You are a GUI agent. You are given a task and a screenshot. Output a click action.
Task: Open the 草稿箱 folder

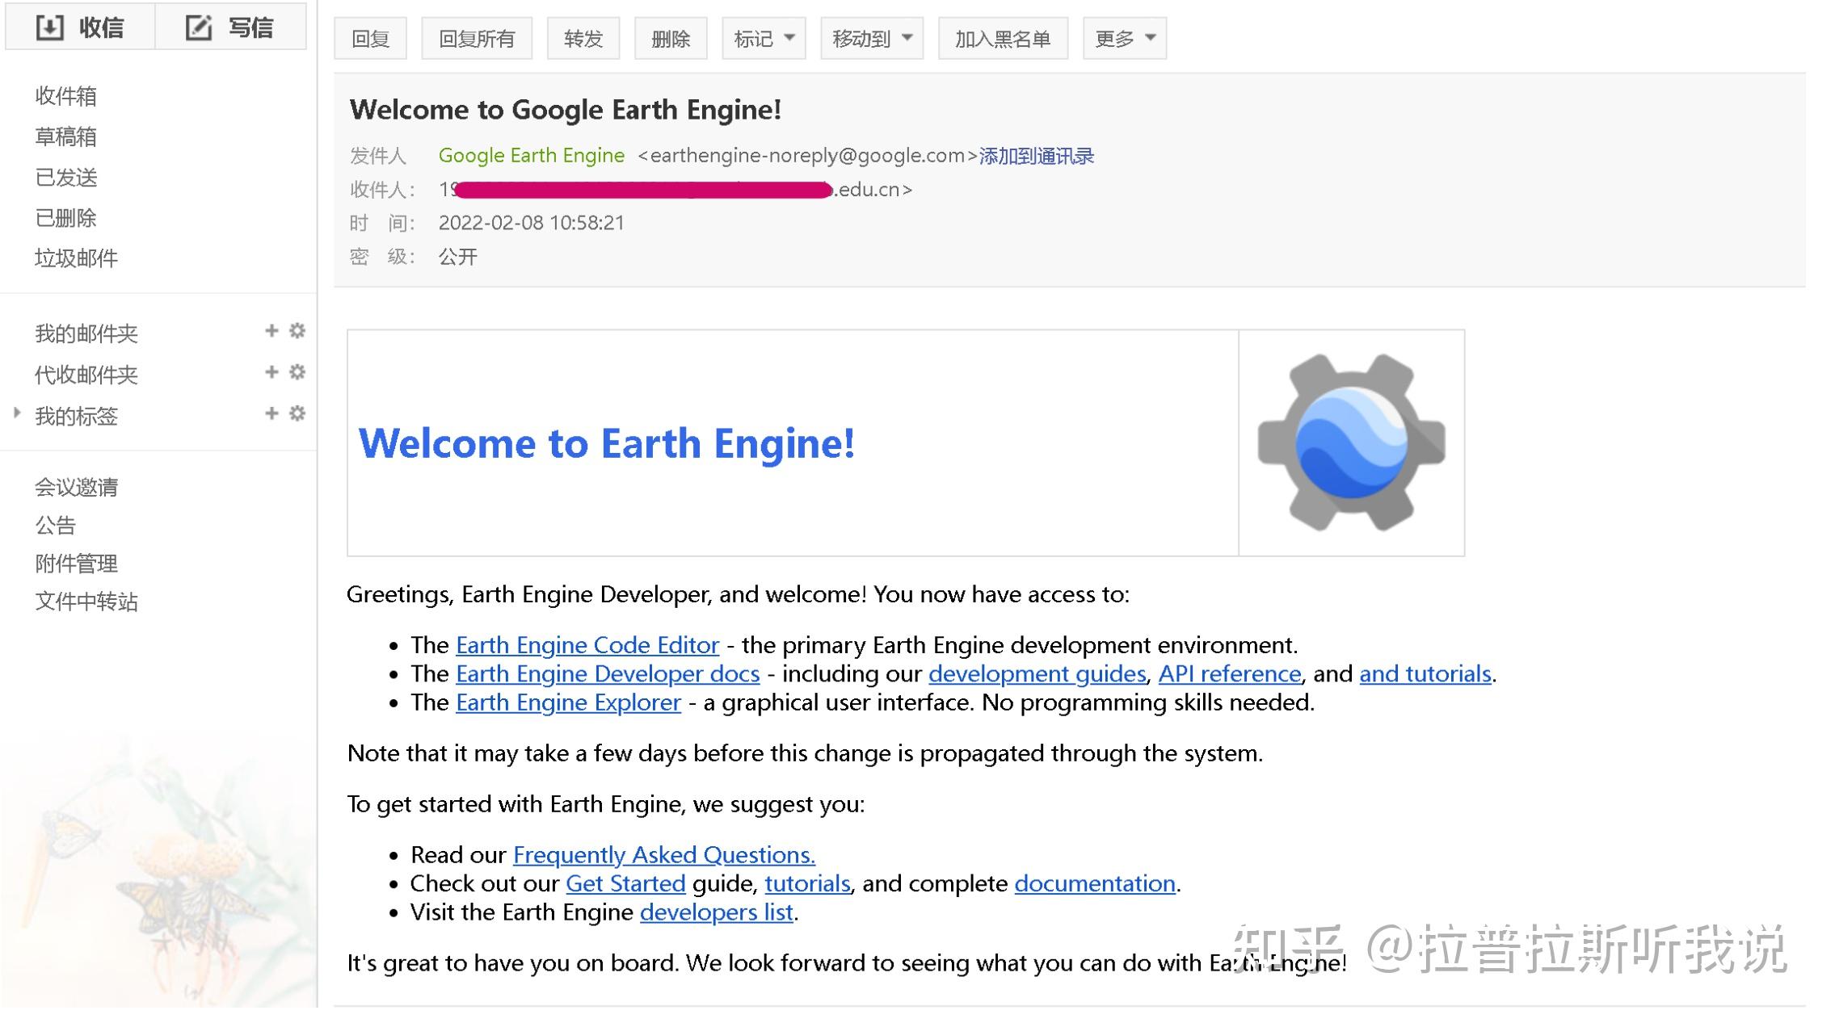tap(66, 136)
